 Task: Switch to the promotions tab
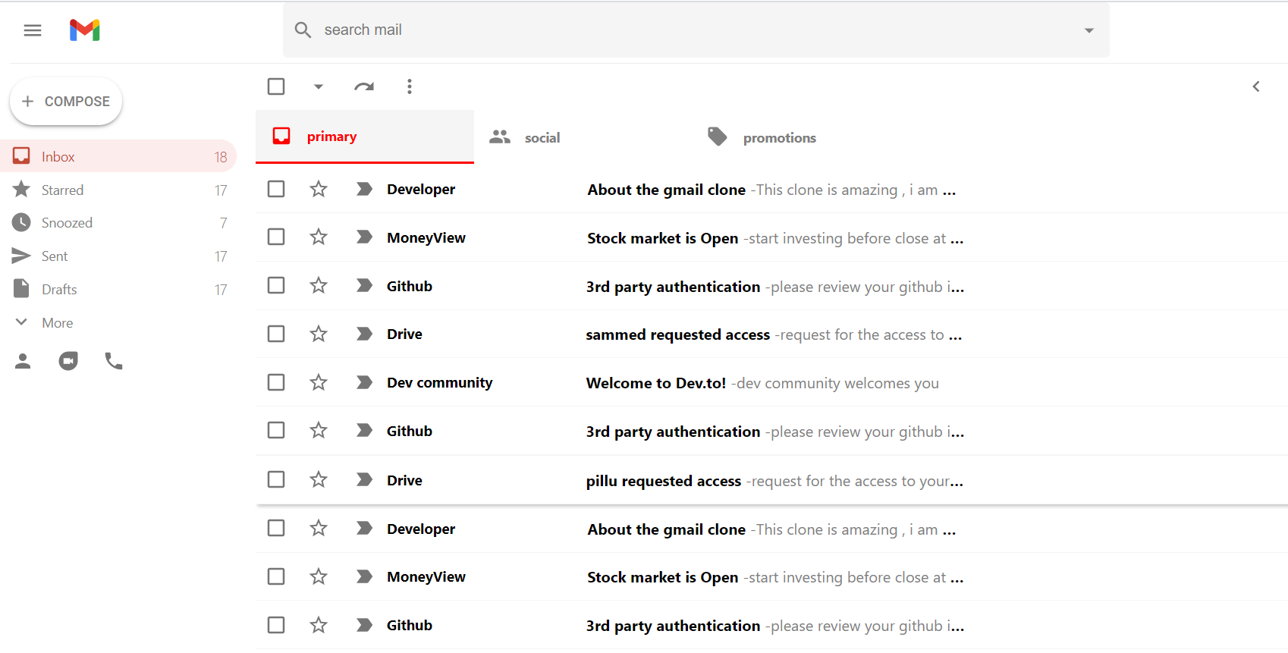[x=801, y=137]
